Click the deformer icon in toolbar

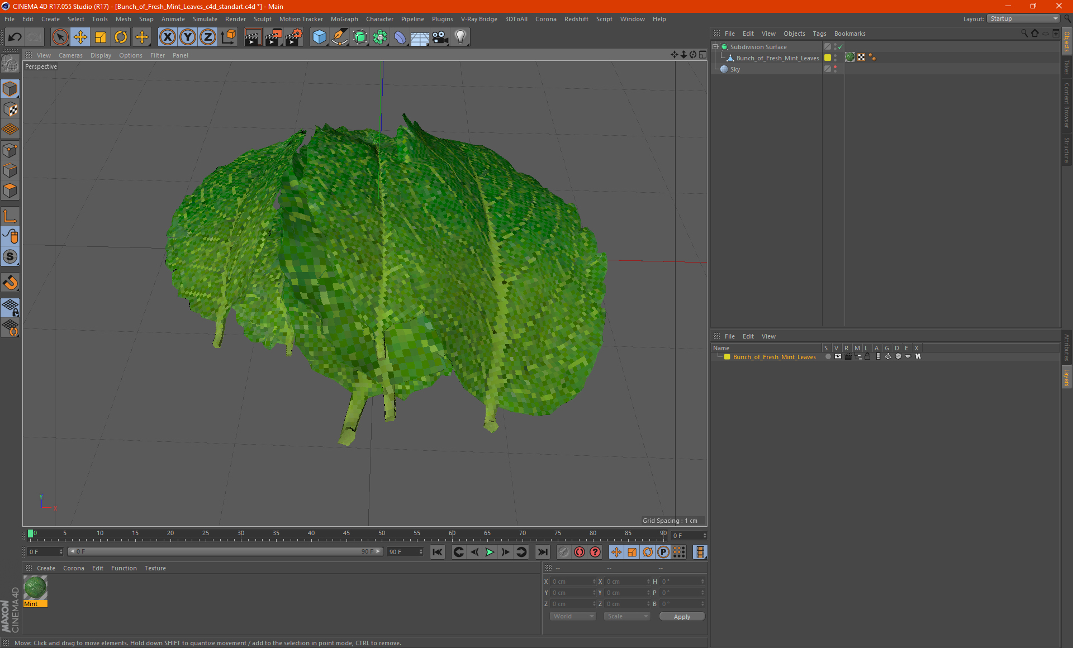(400, 37)
